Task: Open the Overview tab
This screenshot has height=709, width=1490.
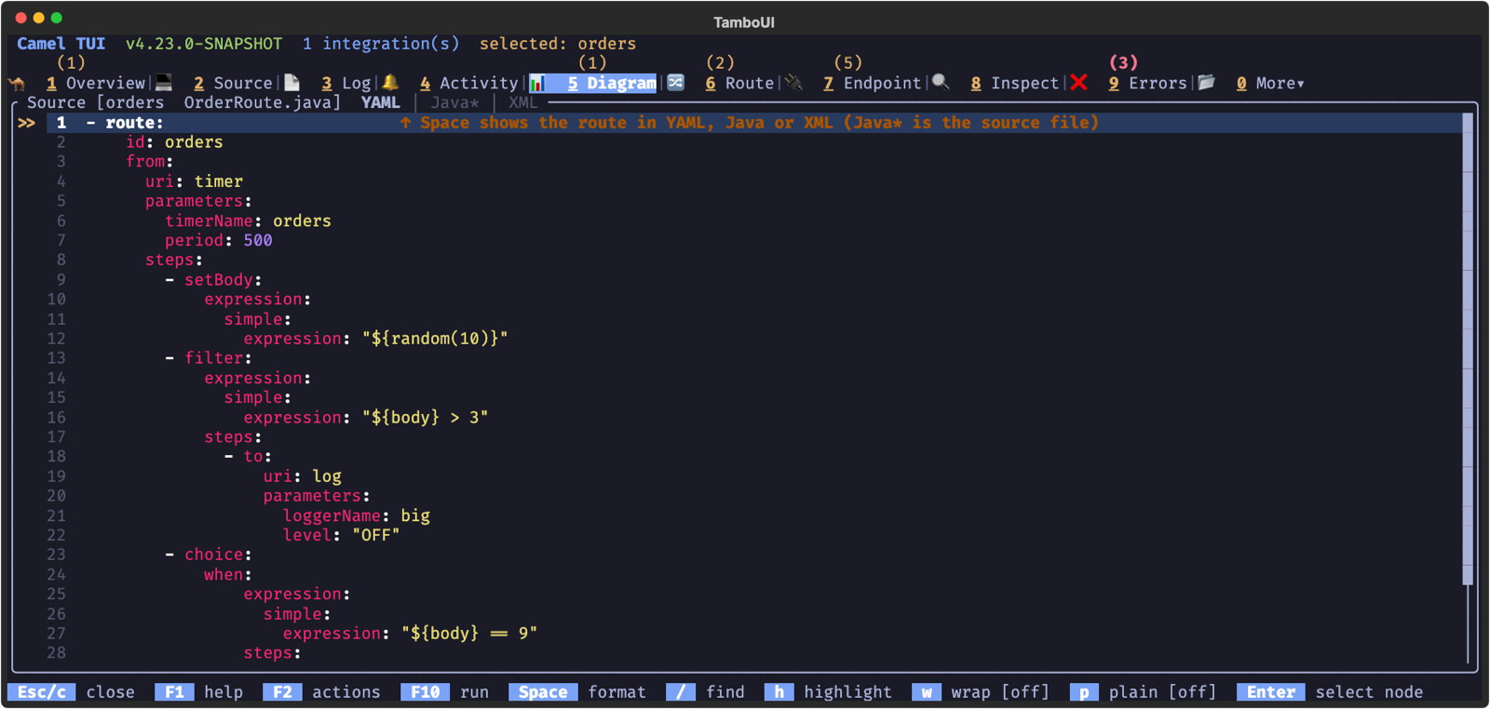Action: coord(96,83)
